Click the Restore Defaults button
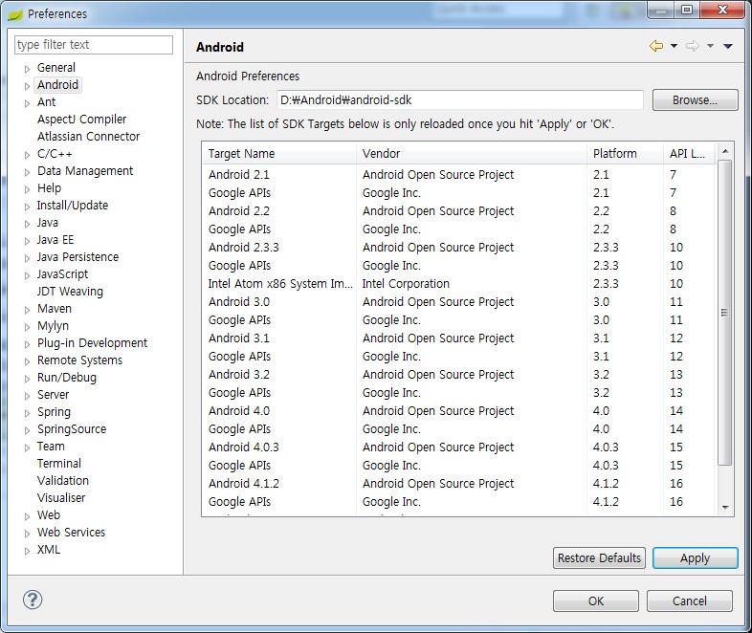Viewport: 752px width, 633px height. (x=599, y=558)
